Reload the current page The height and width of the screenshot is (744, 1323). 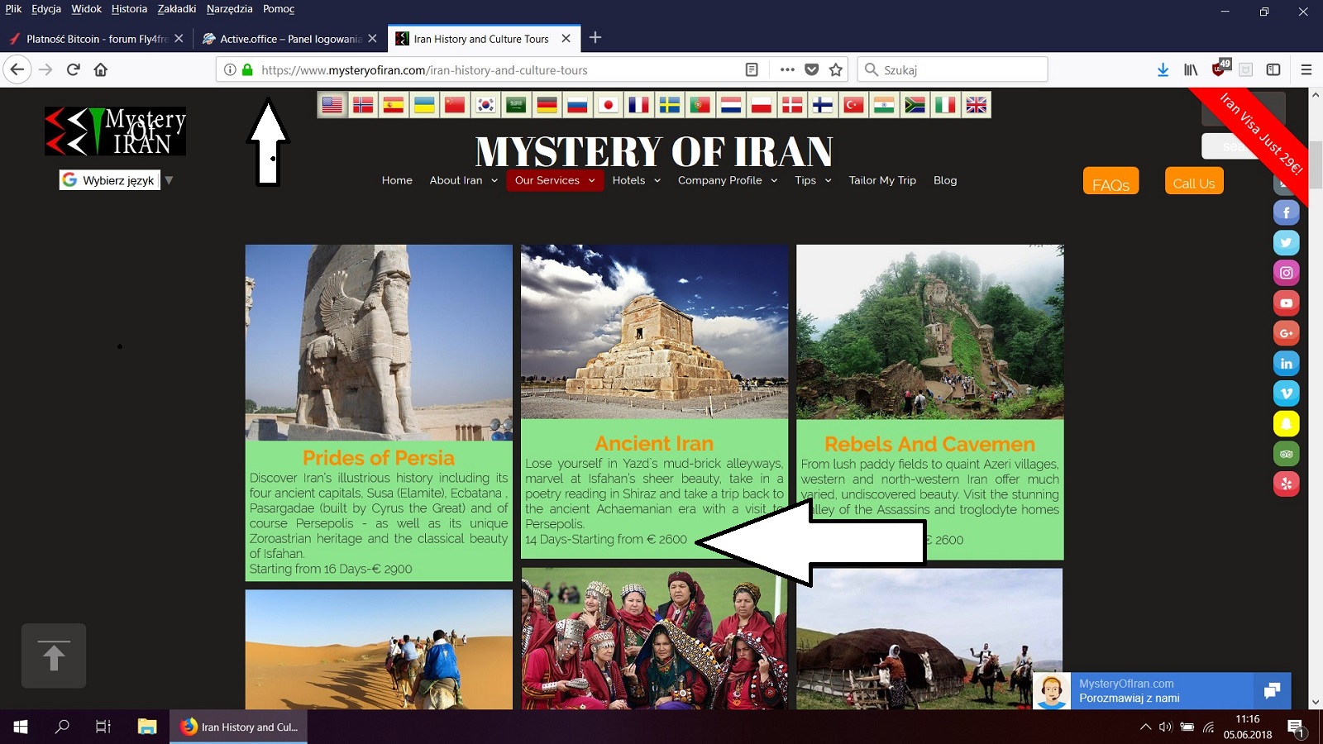(74, 70)
